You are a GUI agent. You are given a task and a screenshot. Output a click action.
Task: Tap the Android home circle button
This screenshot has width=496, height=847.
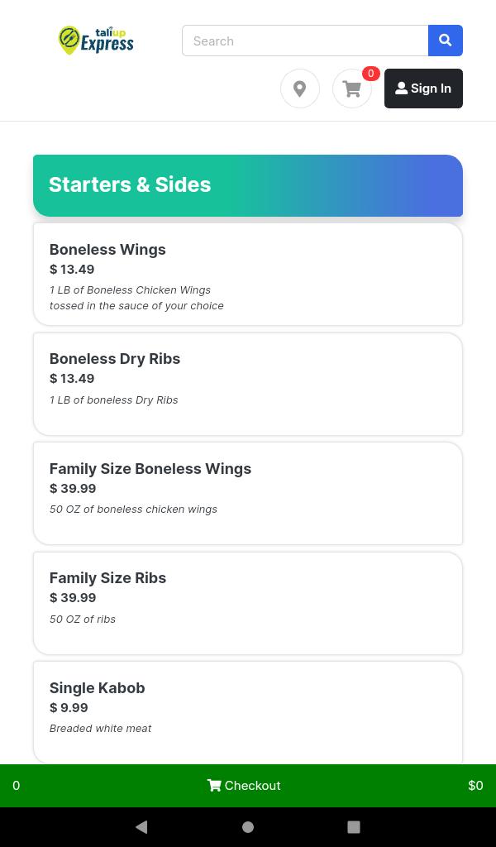248,827
